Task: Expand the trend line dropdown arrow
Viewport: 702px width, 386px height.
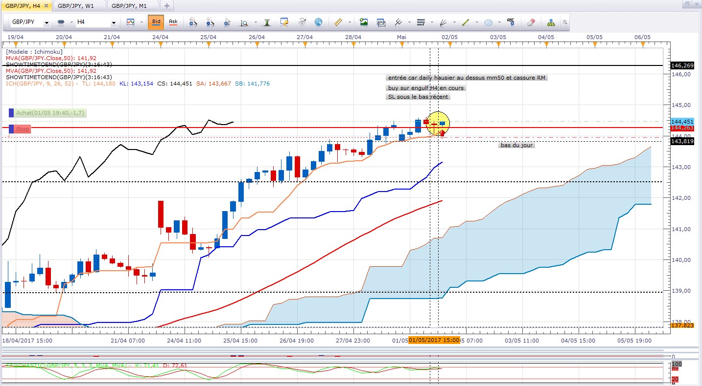Action: pos(477,22)
